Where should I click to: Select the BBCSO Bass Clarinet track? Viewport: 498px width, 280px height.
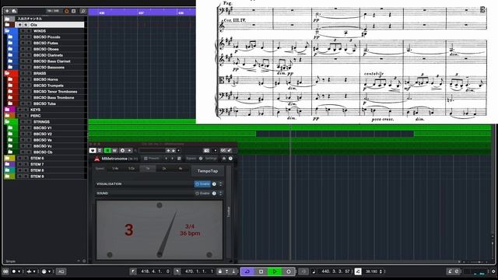click(x=52, y=61)
